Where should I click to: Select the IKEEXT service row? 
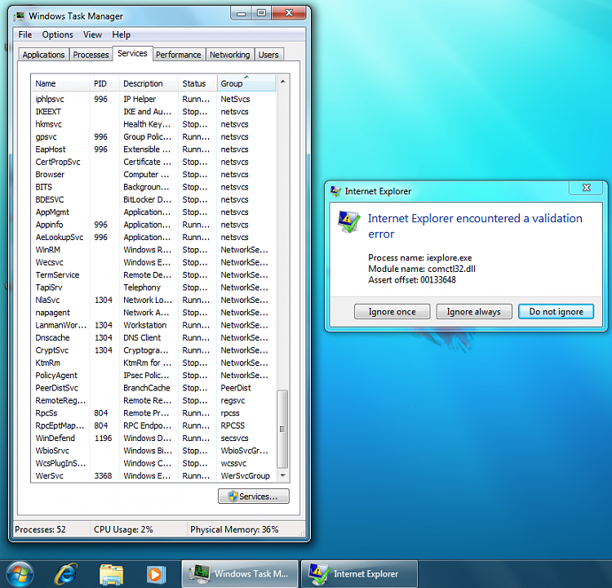coord(153,112)
